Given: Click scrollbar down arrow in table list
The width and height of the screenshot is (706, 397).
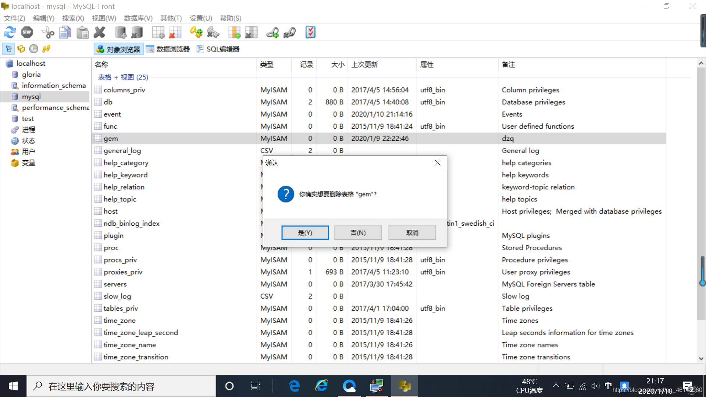Looking at the screenshot, I should click(701, 358).
